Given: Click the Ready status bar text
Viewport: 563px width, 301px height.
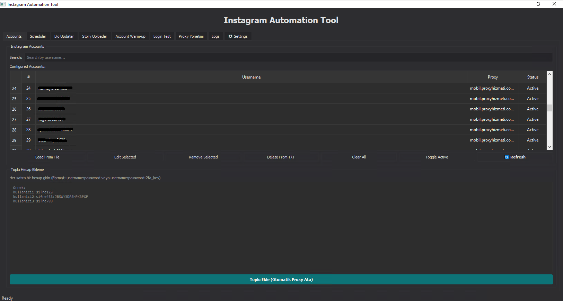Looking at the screenshot, I should coord(7,298).
